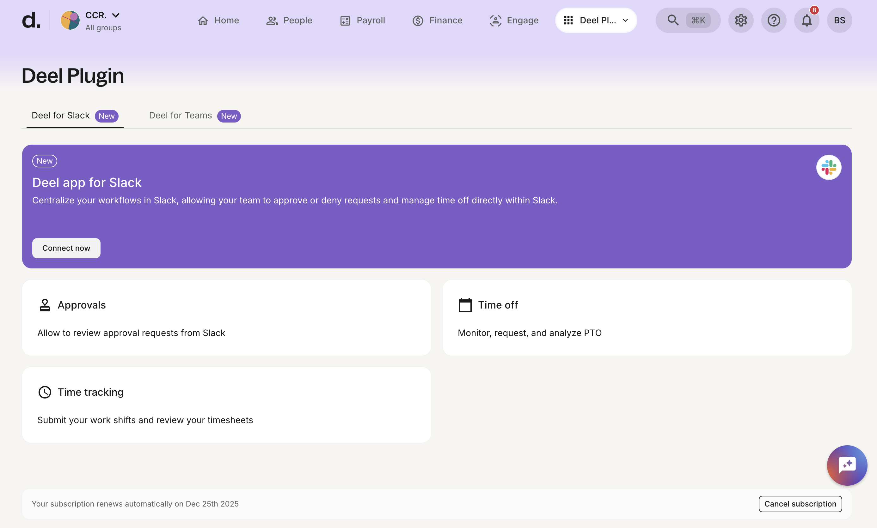Image resolution: width=877 pixels, height=528 pixels.
Task: Click Cancel subscription button
Action: pos(800,503)
